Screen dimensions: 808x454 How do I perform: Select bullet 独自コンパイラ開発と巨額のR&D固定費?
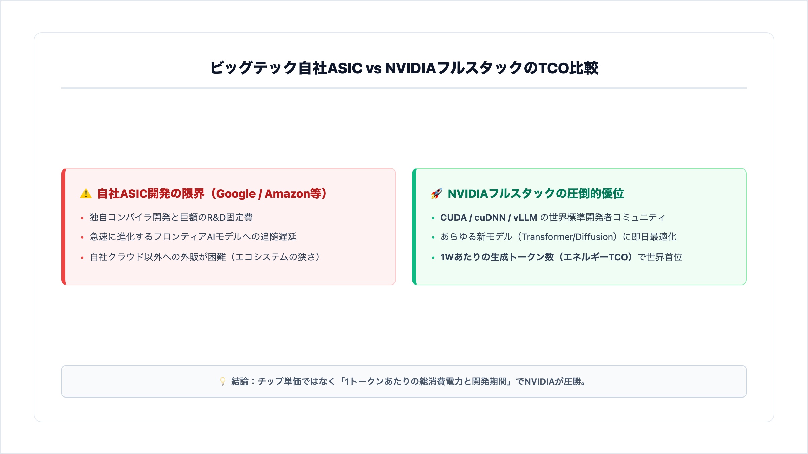[171, 217]
